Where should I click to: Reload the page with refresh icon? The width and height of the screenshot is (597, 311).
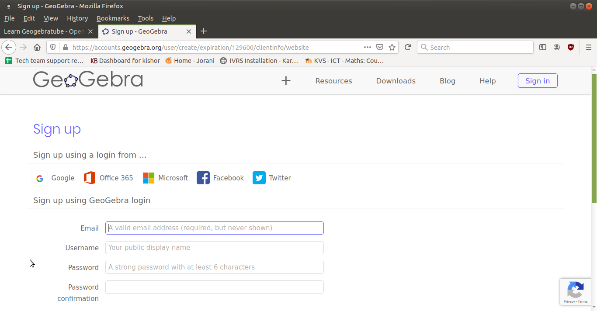tap(408, 47)
